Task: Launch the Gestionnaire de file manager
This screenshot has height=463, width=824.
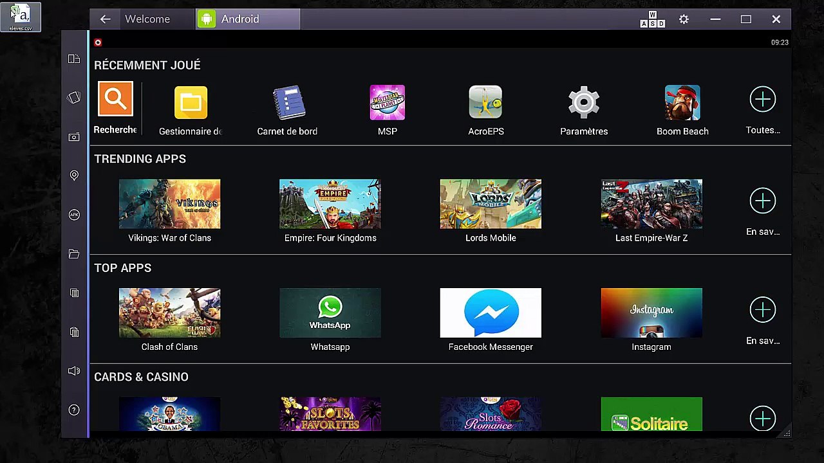Action: [191, 103]
